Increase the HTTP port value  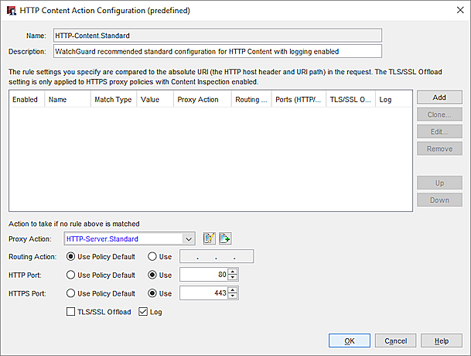point(234,271)
